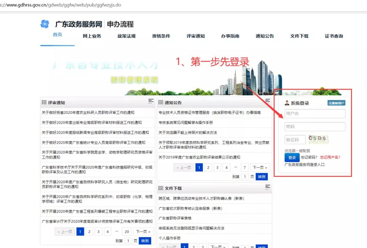Click the captcha image to refresh
Viewport: 367px width, 248px height.
click(x=318, y=139)
